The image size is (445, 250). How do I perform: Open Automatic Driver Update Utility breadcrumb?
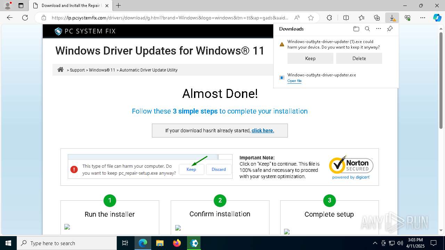click(148, 70)
